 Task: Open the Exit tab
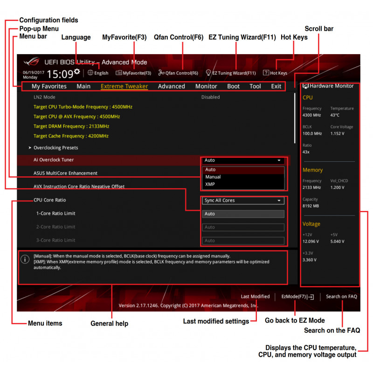click(276, 86)
